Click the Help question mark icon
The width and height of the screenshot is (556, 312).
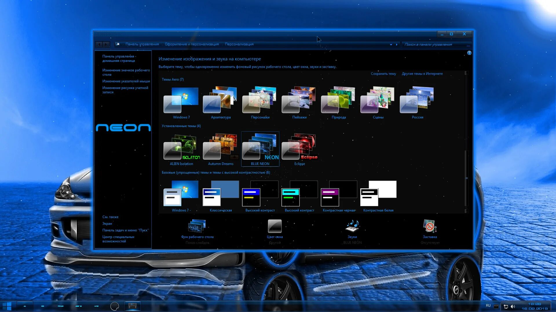pos(469,53)
